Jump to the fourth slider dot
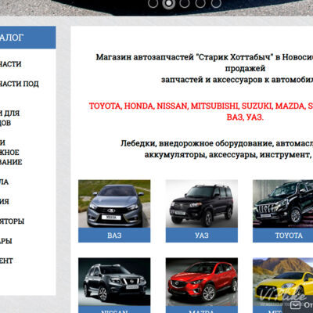This screenshot has height=313, width=313. 200,3
